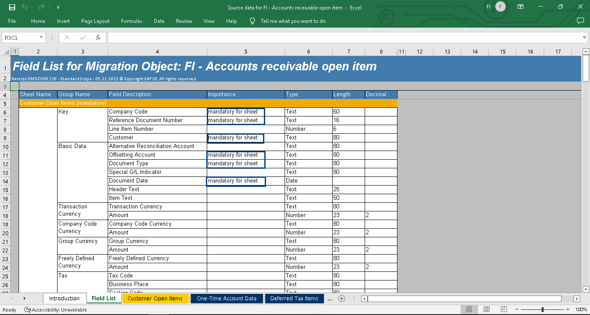The image size is (590, 315).
Task: Cancel formula entry with the X icon
Action: pos(67,38)
